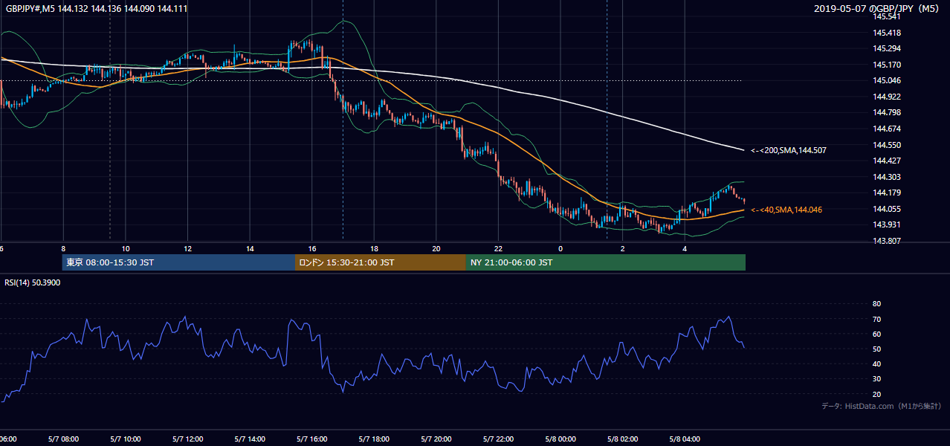Image resolution: width=950 pixels, height=446 pixels.
Task: Click date label 5/8 04:00
Action: (685, 439)
